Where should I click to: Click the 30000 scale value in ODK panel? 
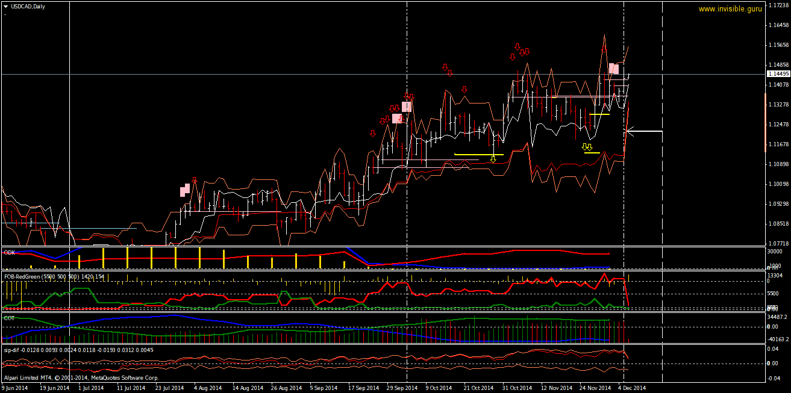tap(776, 252)
